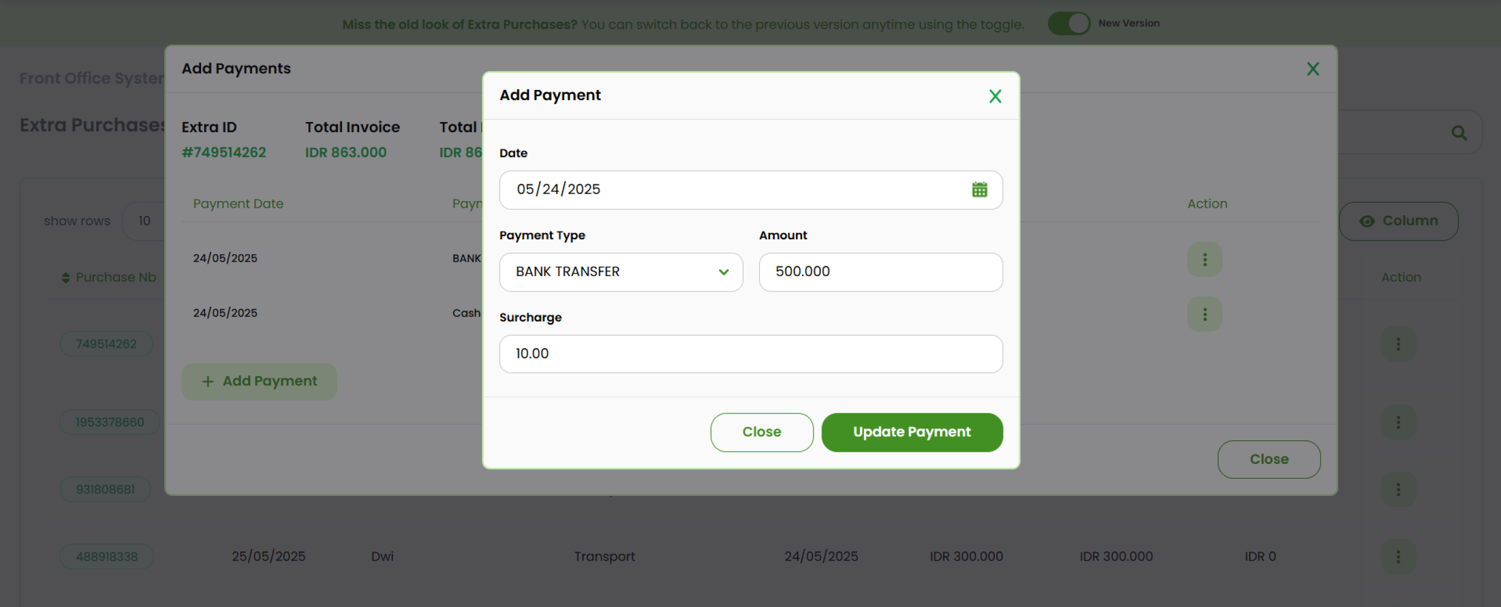Open the action menu for purchase 1953378660
Screen dimensions: 1501x607
tap(1398, 421)
